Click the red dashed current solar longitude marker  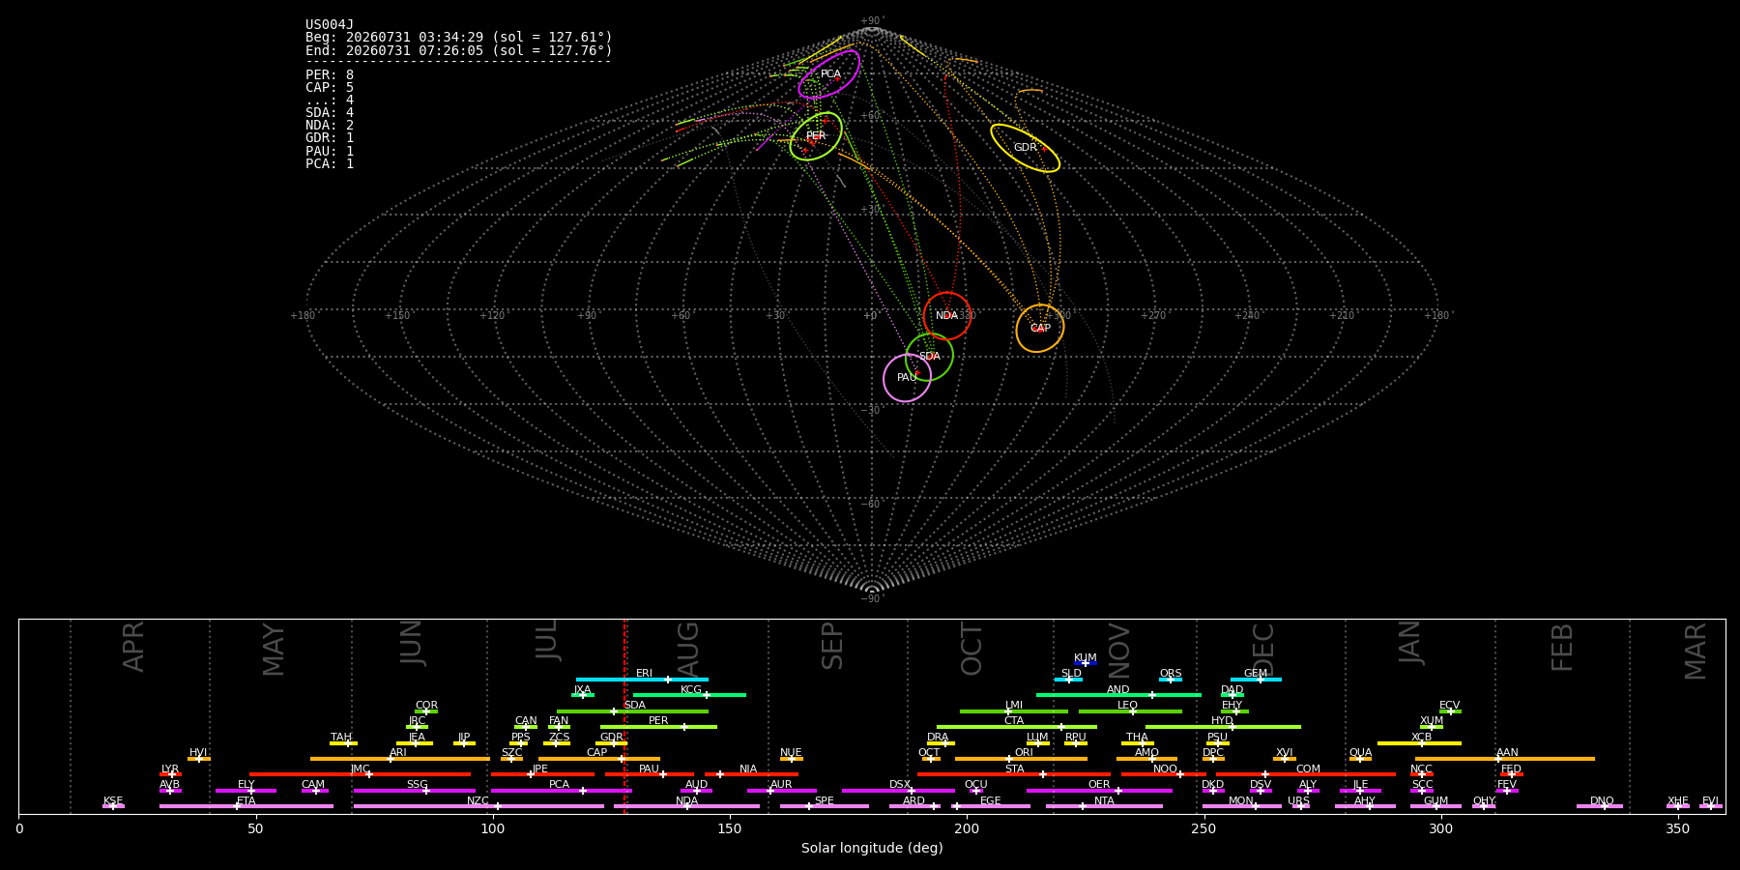click(x=624, y=715)
